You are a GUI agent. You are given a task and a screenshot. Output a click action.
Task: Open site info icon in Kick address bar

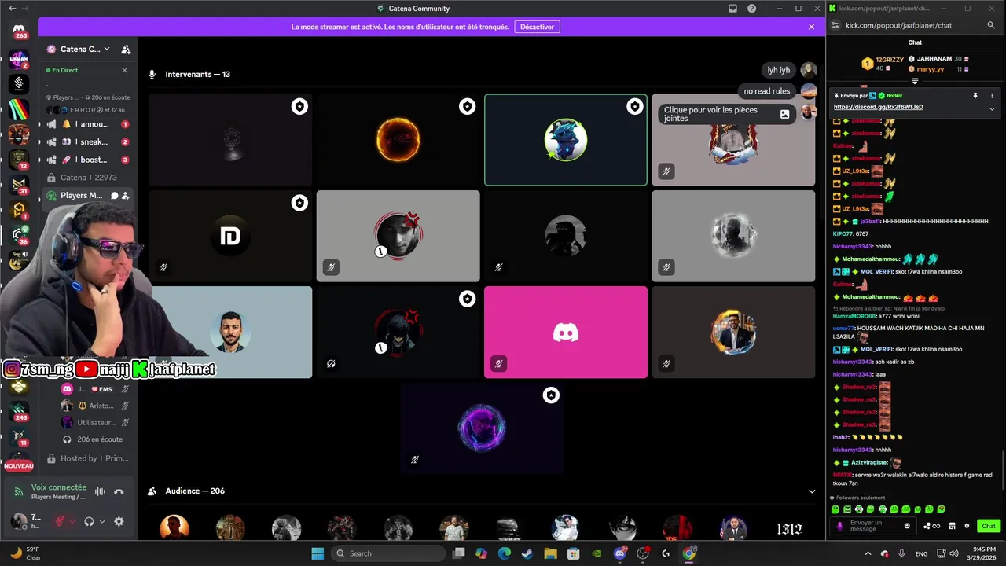click(x=835, y=25)
